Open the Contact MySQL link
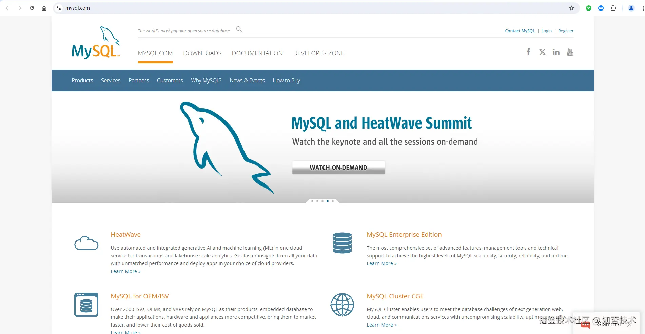The height and width of the screenshot is (334, 645). coord(520,31)
